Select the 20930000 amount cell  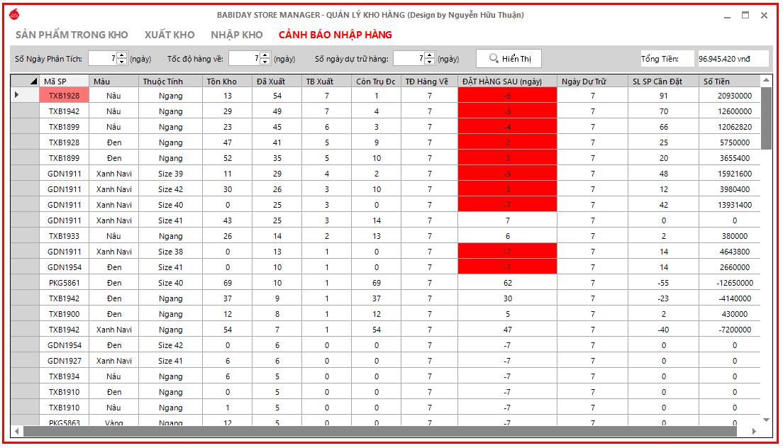(x=729, y=95)
